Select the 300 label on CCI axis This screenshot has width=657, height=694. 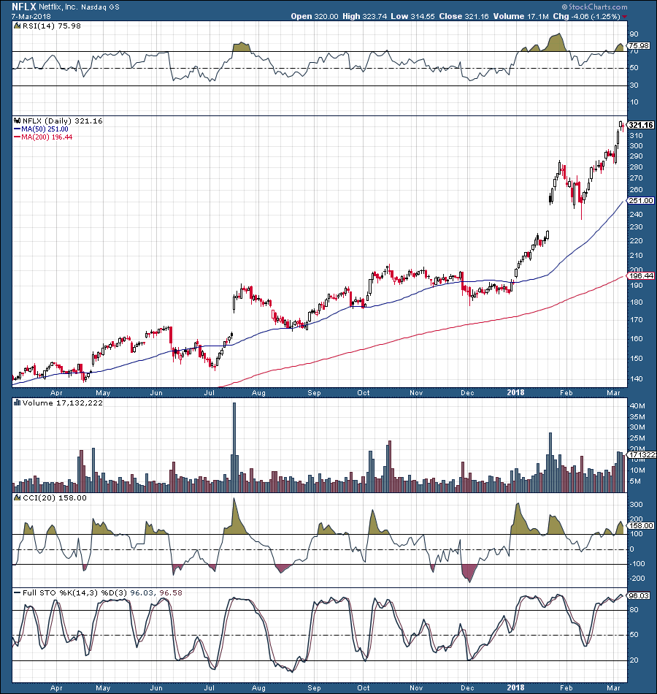coord(637,505)
